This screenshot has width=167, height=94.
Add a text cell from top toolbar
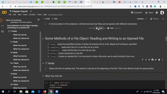tap(55, 19)
